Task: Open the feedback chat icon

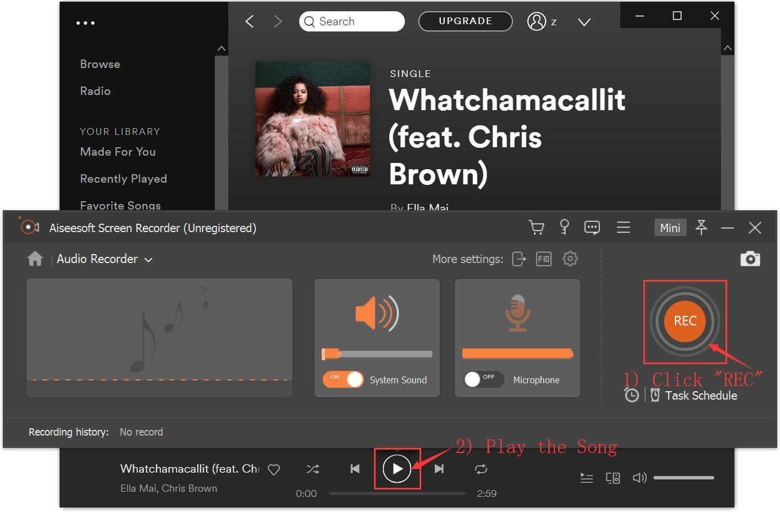Action: click(x=592, y=228)
